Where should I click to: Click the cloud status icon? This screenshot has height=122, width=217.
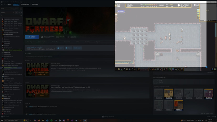click(x=42, y=37)
